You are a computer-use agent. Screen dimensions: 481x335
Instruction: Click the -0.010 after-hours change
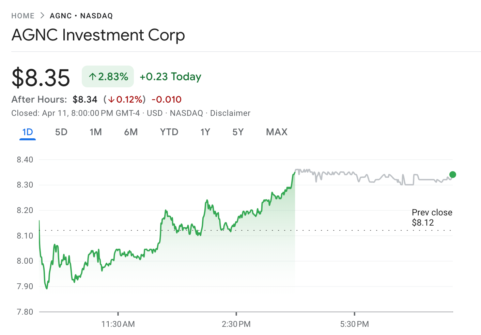pyautogui.click(x=167, y=100)
